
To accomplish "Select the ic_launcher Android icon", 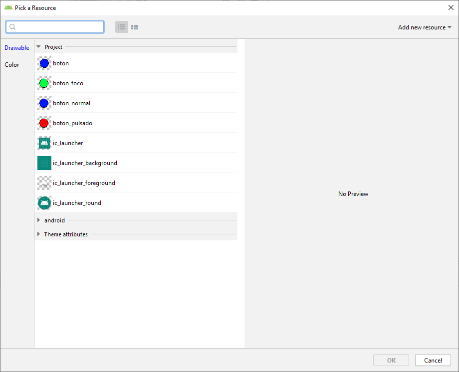I will tap(44, 143).
